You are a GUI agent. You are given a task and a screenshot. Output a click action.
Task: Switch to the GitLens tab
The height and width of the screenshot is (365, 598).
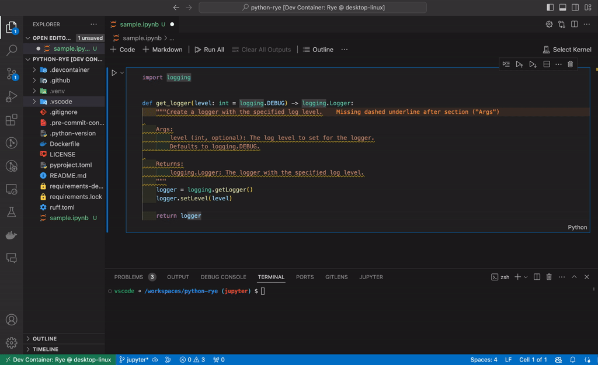point(336,277)
